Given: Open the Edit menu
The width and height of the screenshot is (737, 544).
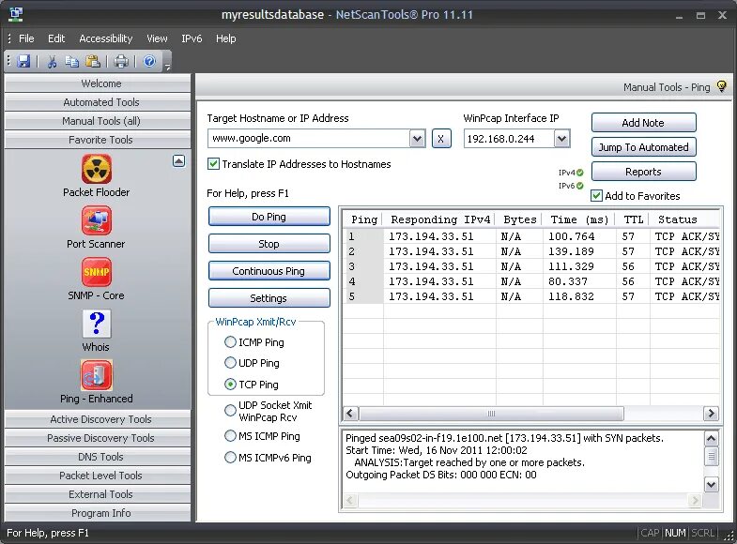Looking at the screenshot, I should coord(56,38).
